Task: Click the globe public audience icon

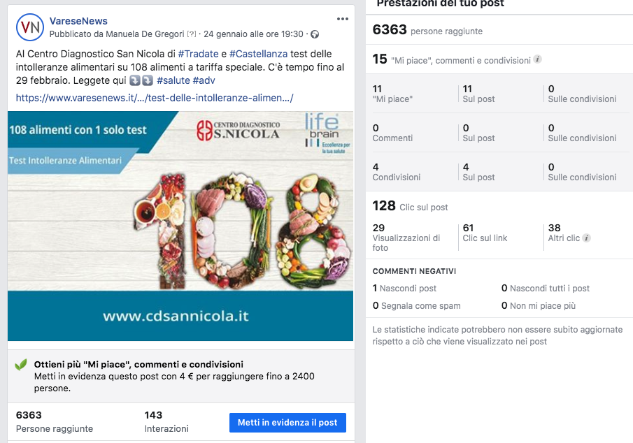Action: point(315,34)
